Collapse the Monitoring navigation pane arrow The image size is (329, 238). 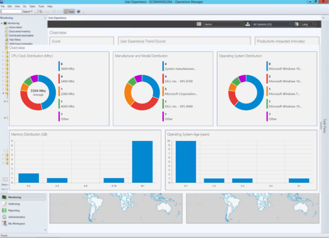pyautogui.click(x=45, y=18)
